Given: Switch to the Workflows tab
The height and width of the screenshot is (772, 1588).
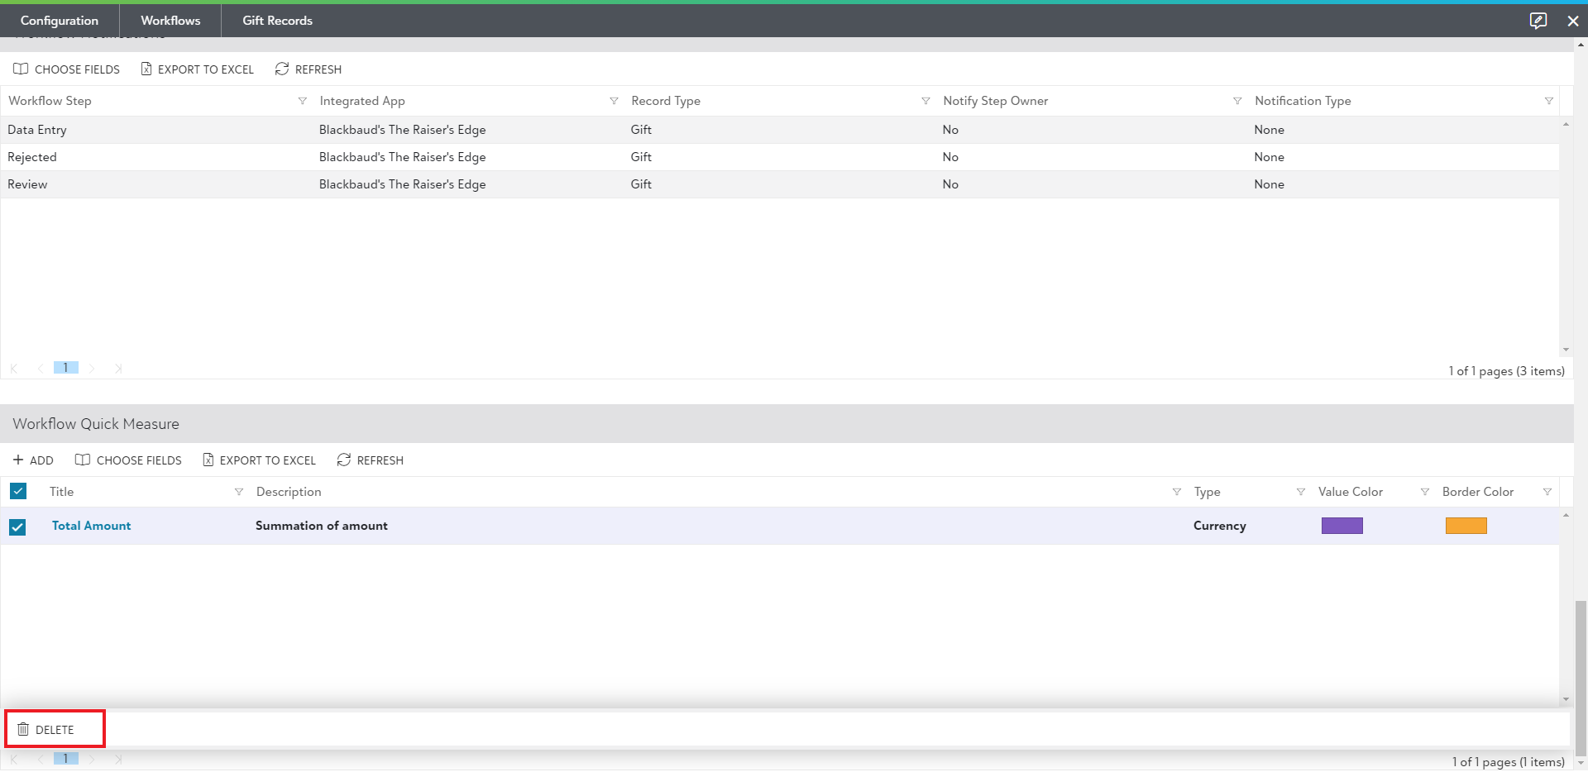Looking at the screenshot, I should (x=170, y=21).
